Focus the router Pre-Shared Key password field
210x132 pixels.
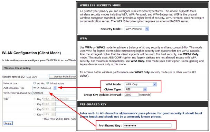147,125
